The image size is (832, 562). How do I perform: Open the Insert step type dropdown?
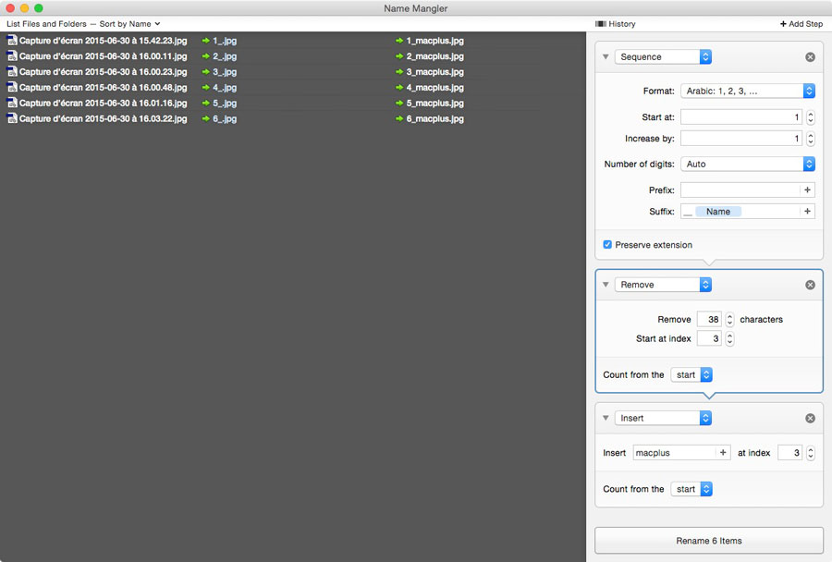click(663, 418)
